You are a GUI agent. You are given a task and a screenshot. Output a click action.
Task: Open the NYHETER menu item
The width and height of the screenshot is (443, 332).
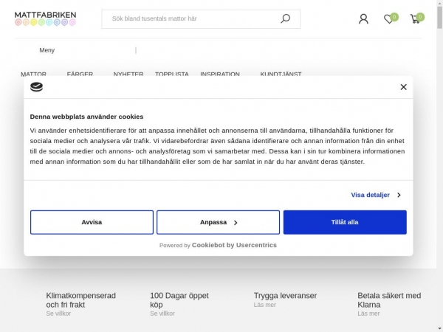[128, 74]
